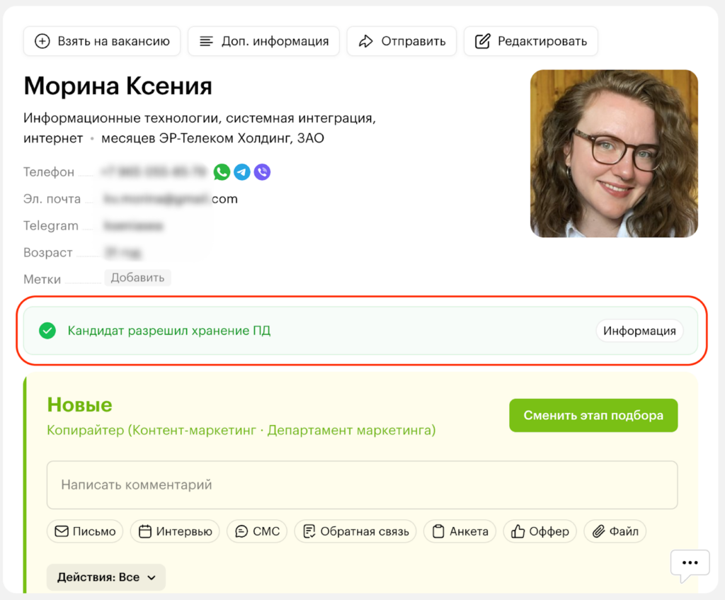The image size is (725, 600).
Task: Open the chat bubble with three dots
Action: pos(690,564)
